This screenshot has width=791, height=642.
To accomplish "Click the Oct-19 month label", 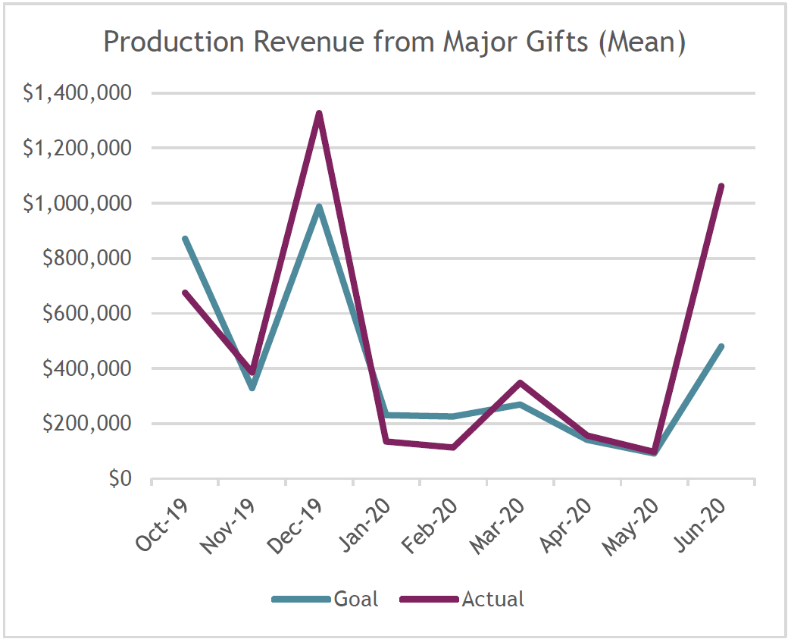I will coord(162,525).
